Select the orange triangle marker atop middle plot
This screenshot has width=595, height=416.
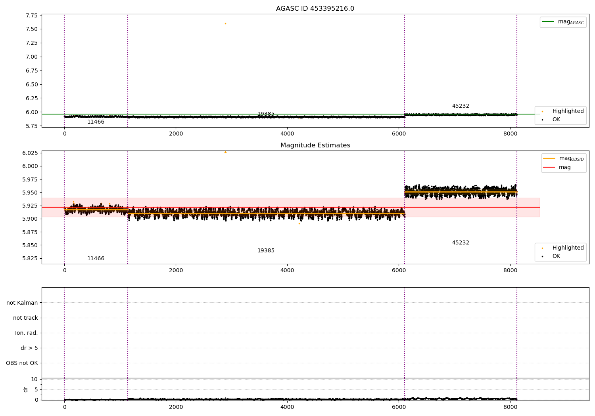click(x=225, y=152)
